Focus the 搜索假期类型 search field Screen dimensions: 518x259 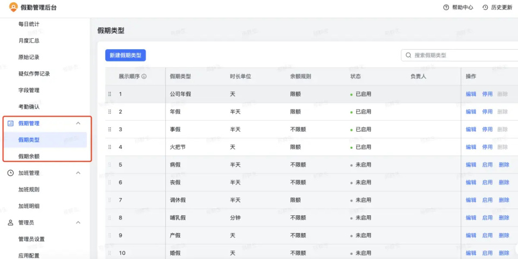click(x=460, y=55)
